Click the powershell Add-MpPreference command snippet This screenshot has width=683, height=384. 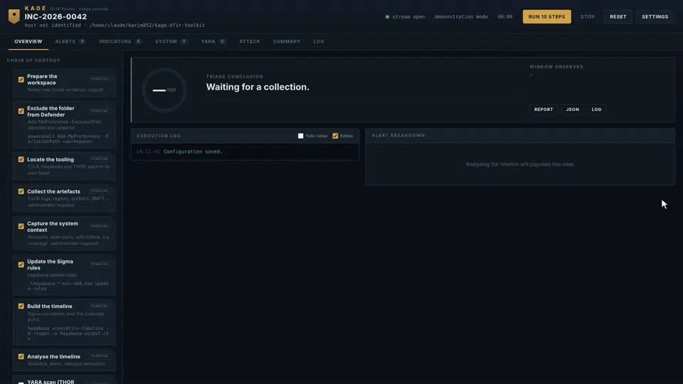(x=68, y=139)
